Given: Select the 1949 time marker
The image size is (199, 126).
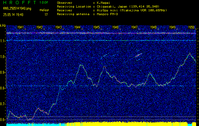Looking at the screenshot, I should click(172, 27).
